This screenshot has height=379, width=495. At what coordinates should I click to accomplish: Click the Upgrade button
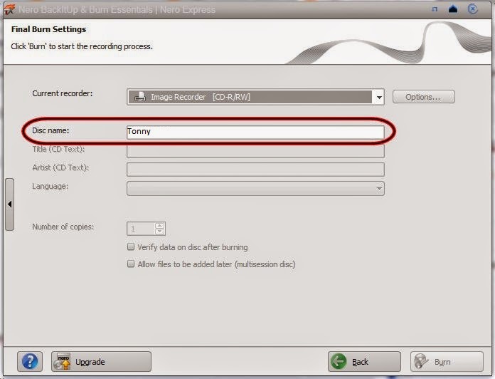[x=101, y=362]
